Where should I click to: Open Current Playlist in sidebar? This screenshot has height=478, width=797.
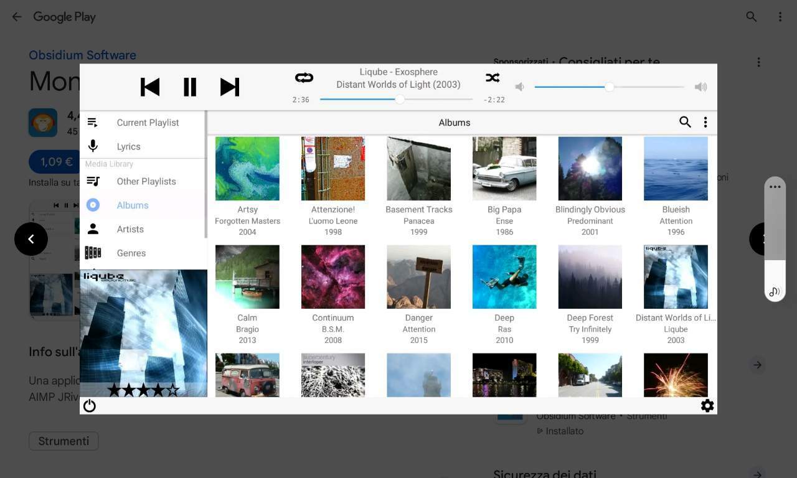pyautogui.click(x=143, y=123)
